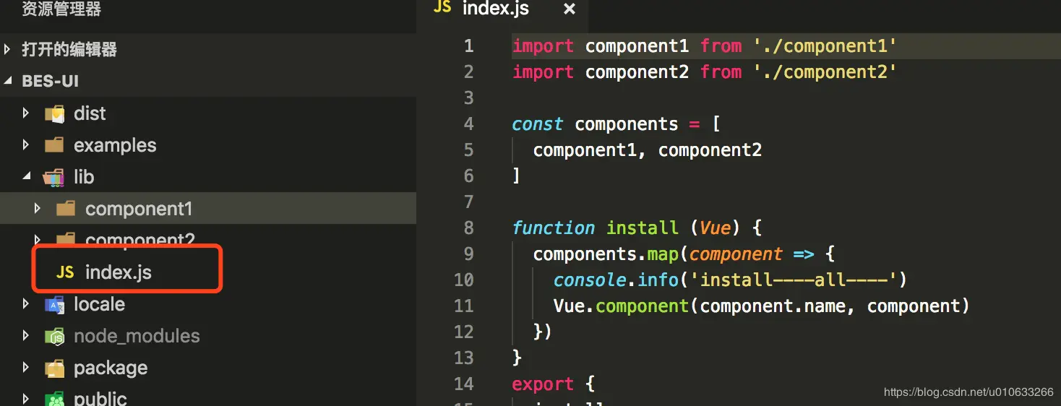Screen dimensions: 1061x406
Task: Open index.js in the file tree
Action: tap(119, 272)
